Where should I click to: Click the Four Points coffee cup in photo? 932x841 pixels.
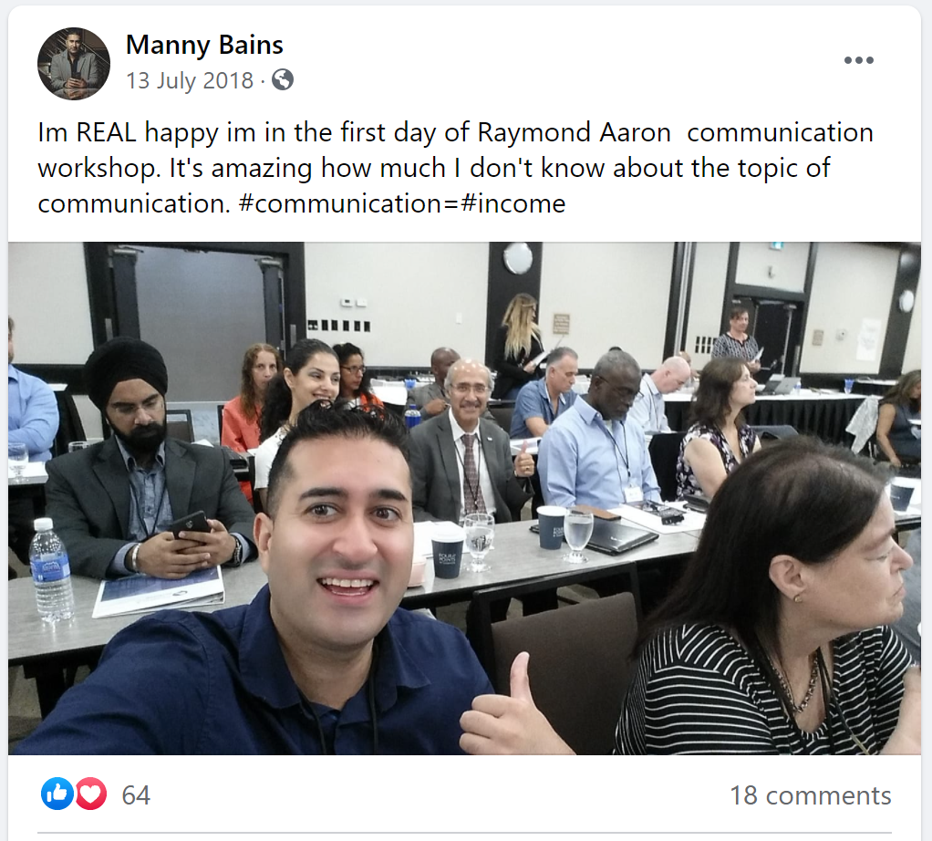pos(448,552)
